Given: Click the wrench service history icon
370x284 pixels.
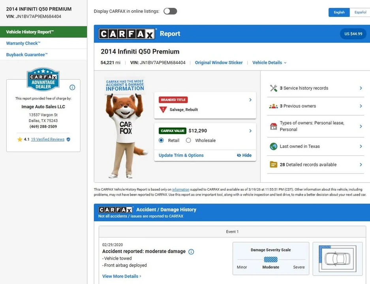Looking at the screenshot, I should pyautogui.click(x=274, y=88).
